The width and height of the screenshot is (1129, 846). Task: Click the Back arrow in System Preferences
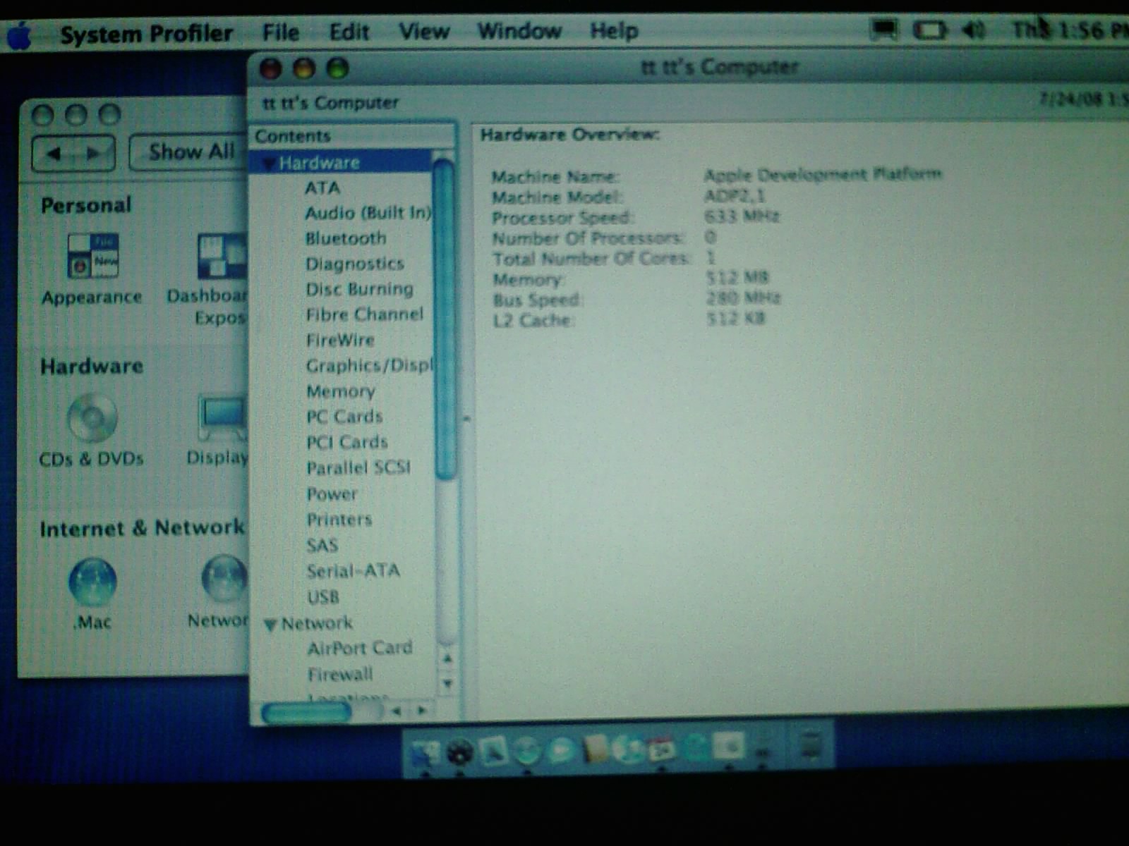click(54, 153)
